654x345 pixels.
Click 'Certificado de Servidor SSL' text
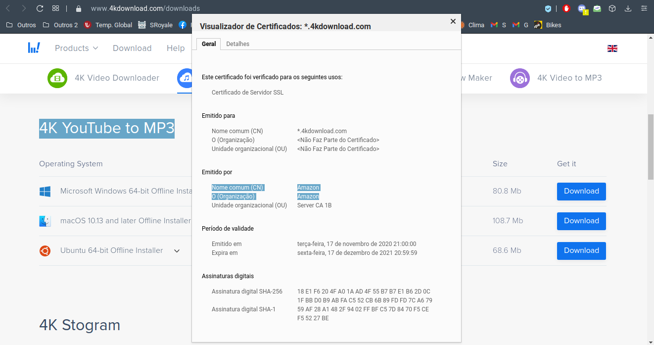click(247, 93)
